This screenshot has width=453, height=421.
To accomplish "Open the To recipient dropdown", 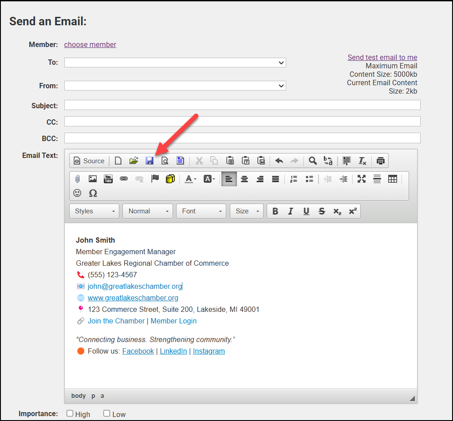I will (175, 63).
